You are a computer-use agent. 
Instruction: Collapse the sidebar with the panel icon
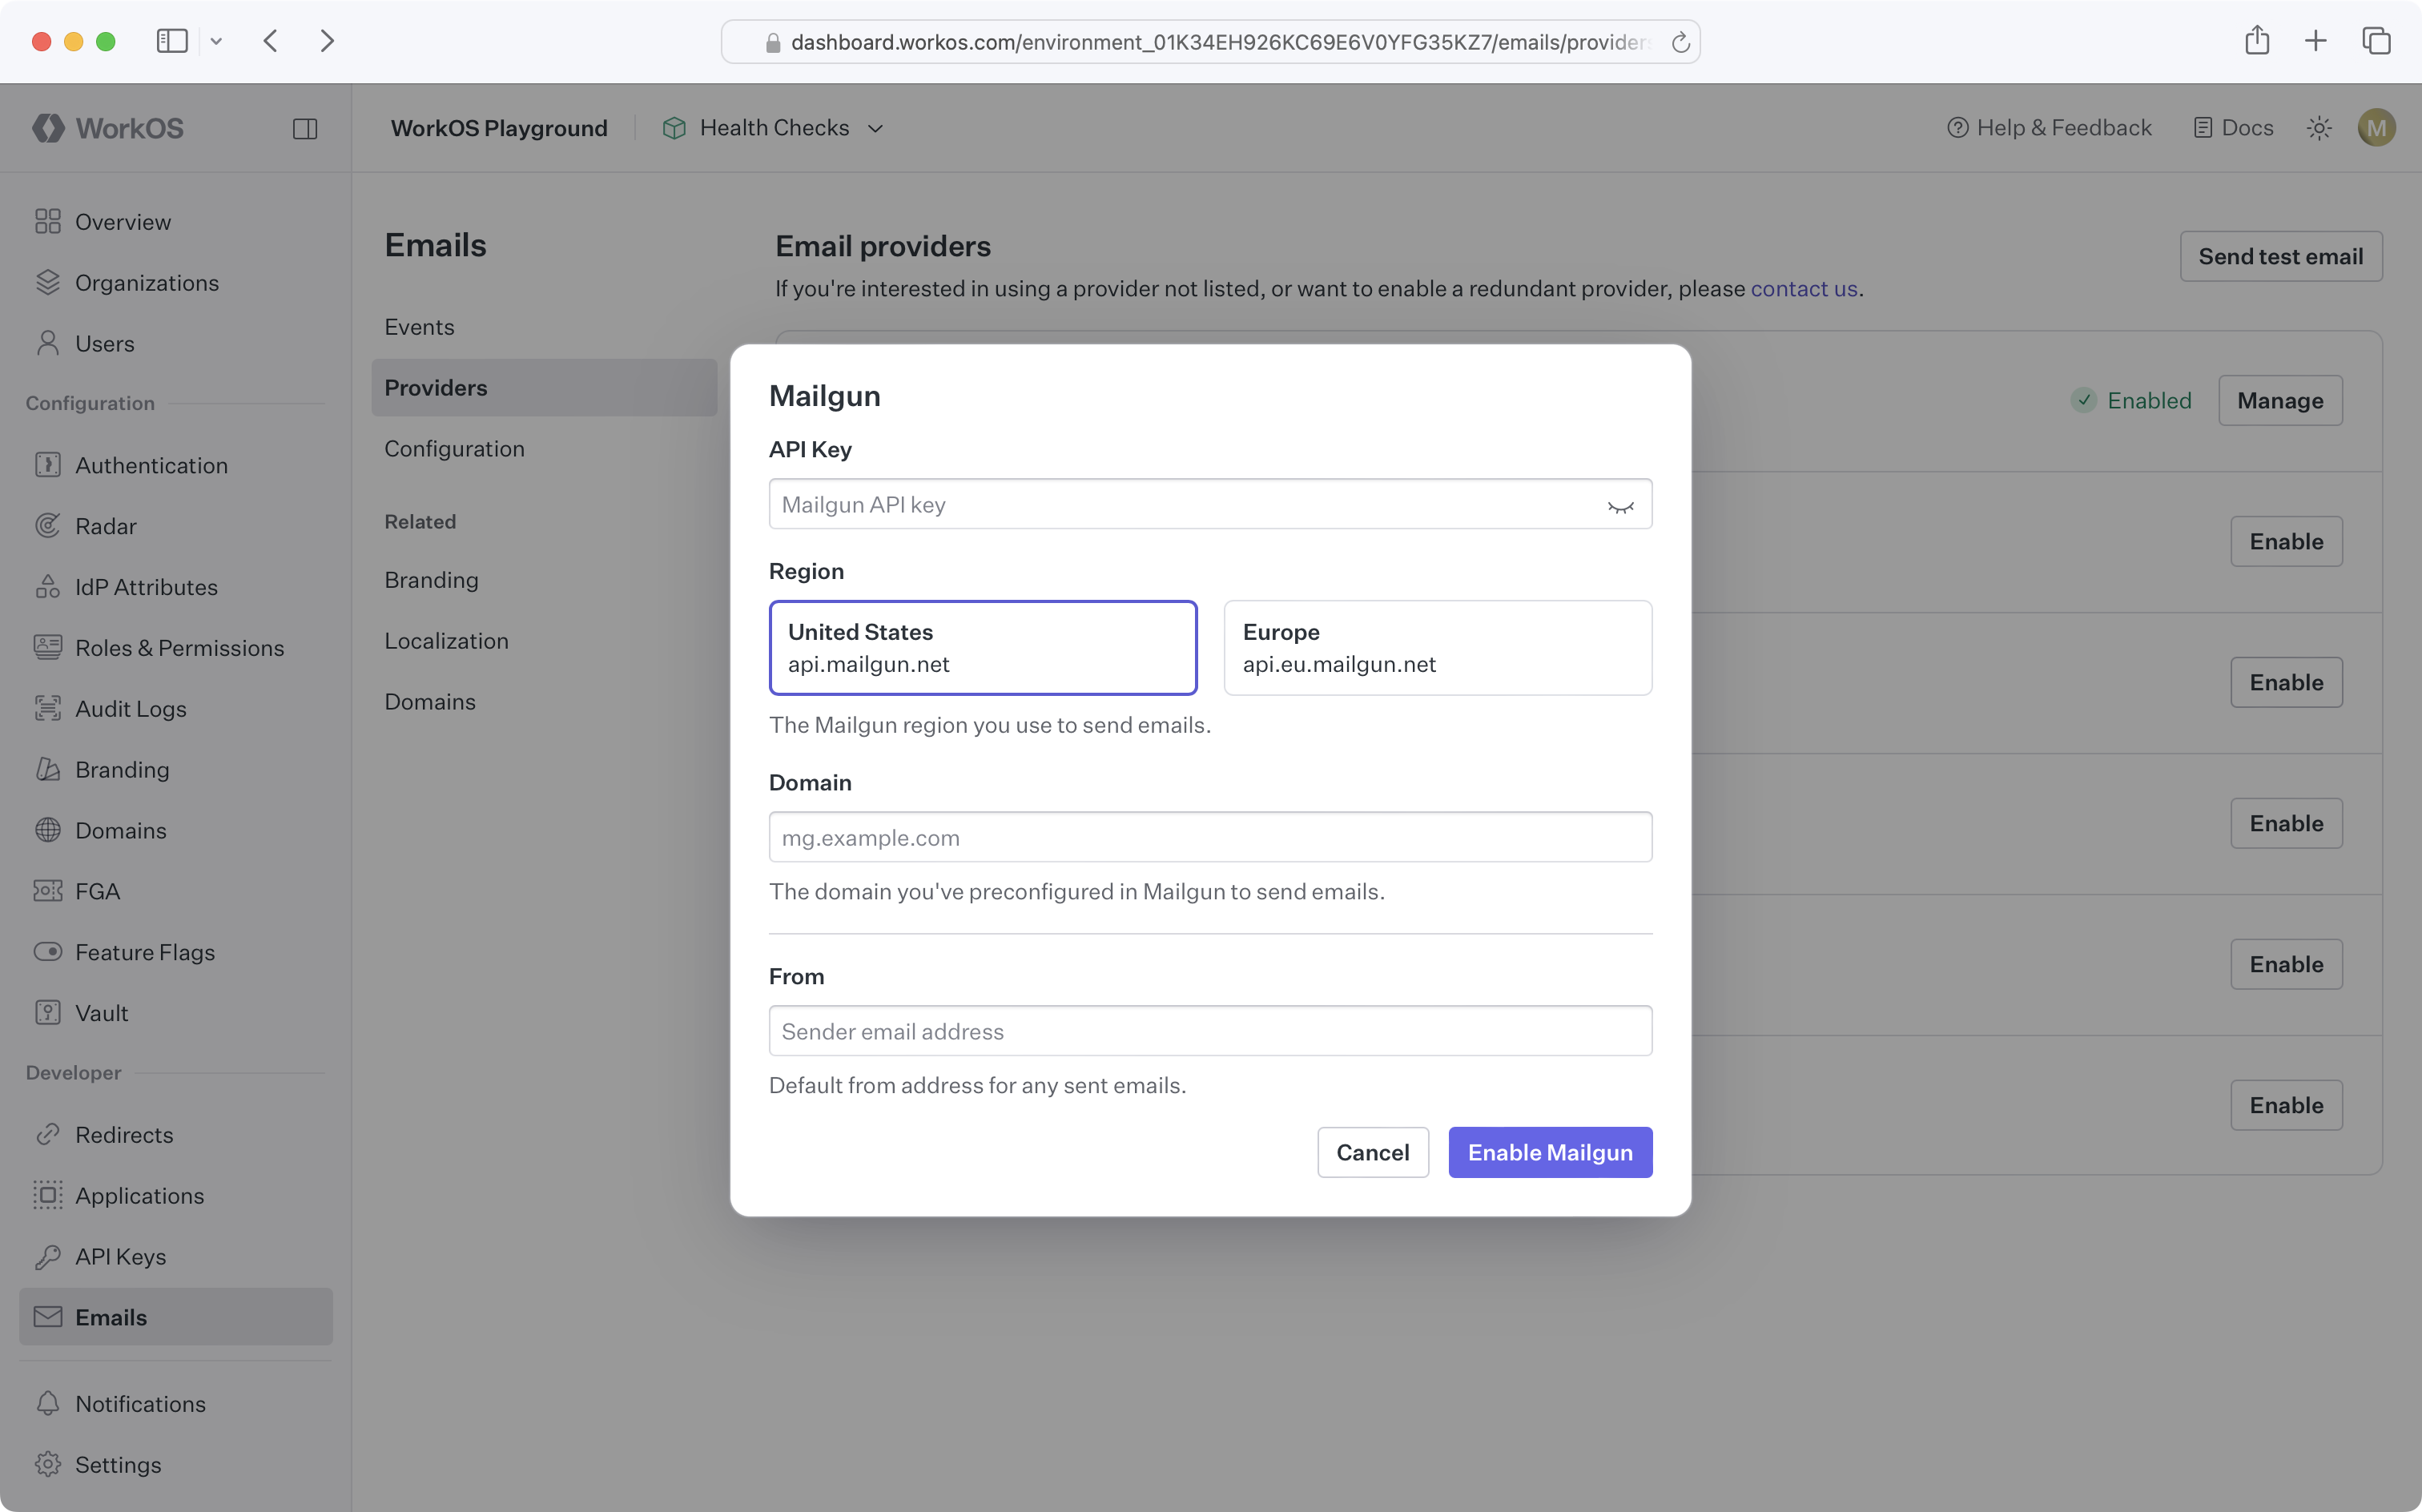click(x=306, y=128)
